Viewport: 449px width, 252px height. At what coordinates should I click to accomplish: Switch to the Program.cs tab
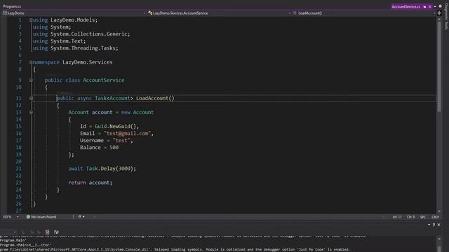tap(12, 6)
